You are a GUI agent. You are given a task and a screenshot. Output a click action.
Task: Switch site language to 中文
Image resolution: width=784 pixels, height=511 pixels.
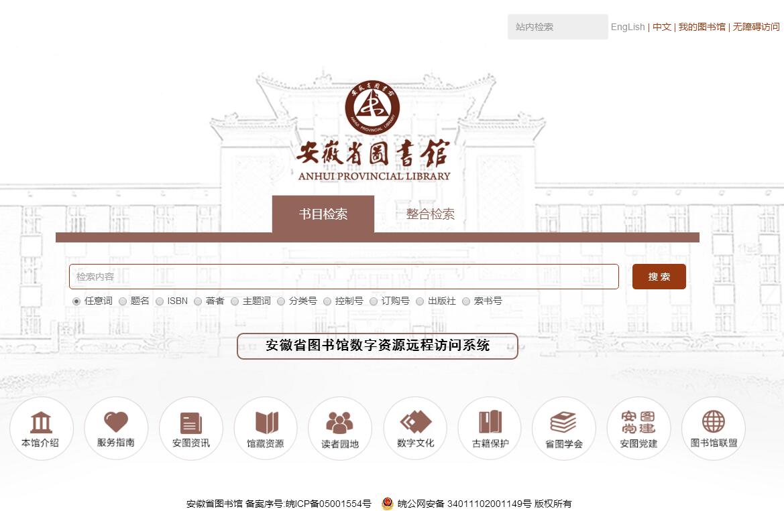(661, 27)
